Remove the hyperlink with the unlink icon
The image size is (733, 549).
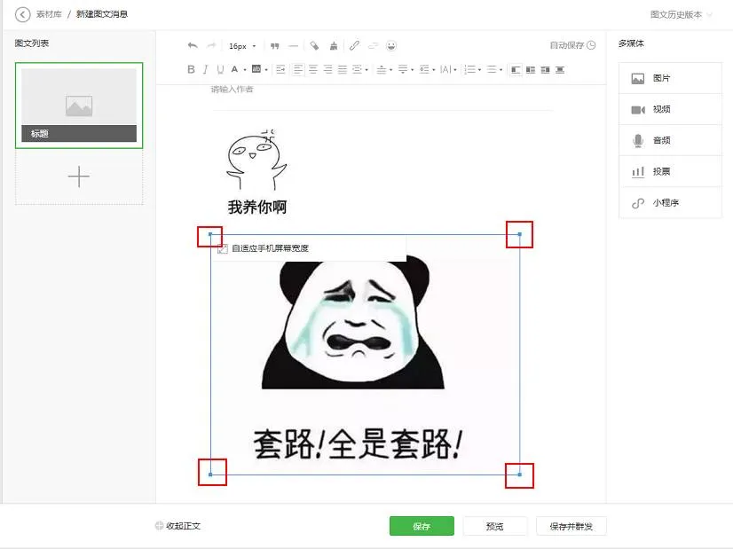coord(373,46)
